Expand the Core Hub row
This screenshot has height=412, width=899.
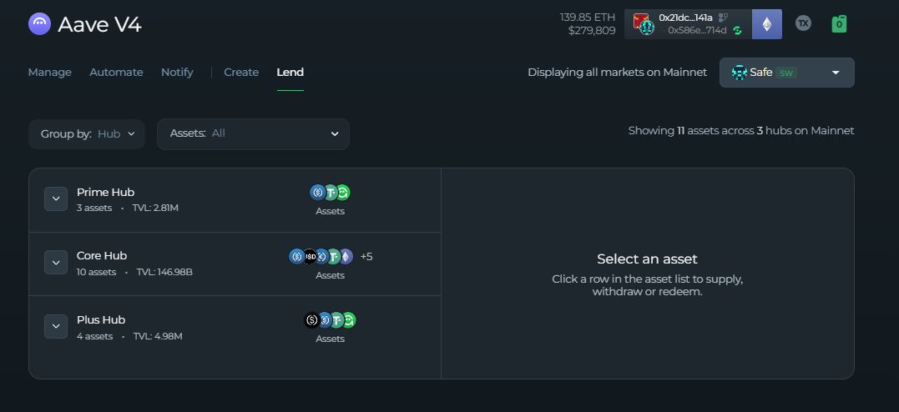[x=56, y=263]
